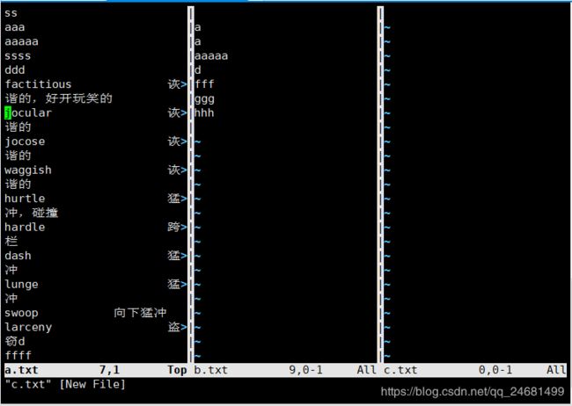Click the text '好开玩笑的'

79,98
